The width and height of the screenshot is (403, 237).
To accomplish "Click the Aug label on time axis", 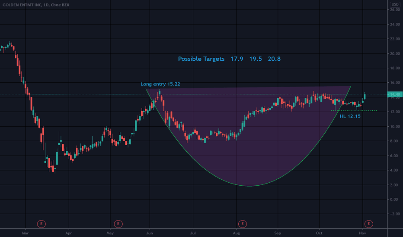I will pyautogui.click(x=236, y=233).
